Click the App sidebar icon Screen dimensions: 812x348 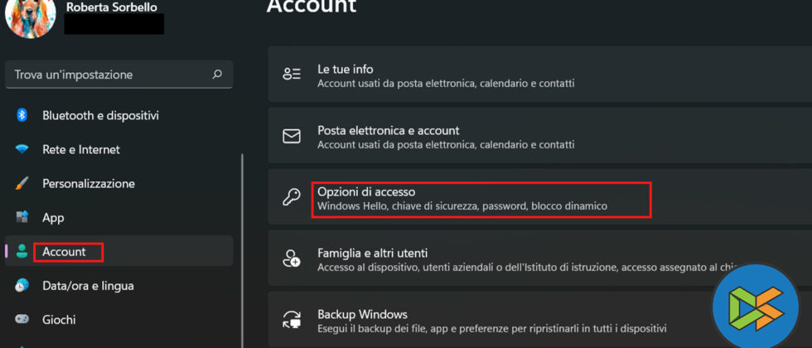pos(23,218)
